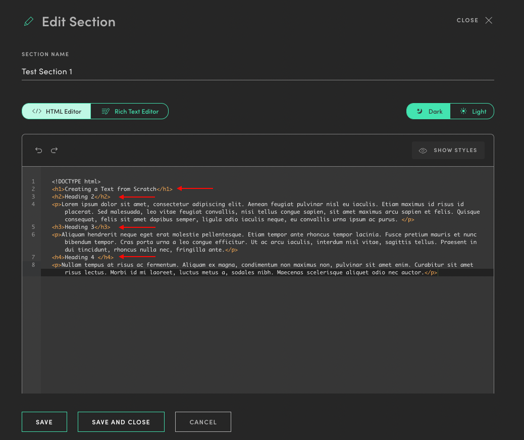
Task: Click the Redo arrow icon in the editor toolbar
Action: [x=54, y=150]
